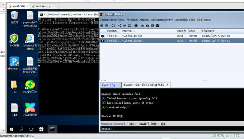Image resolution: width=244 pixels, height=139 pixels.
Task: Open the View menu
Action: pos(121,20)
